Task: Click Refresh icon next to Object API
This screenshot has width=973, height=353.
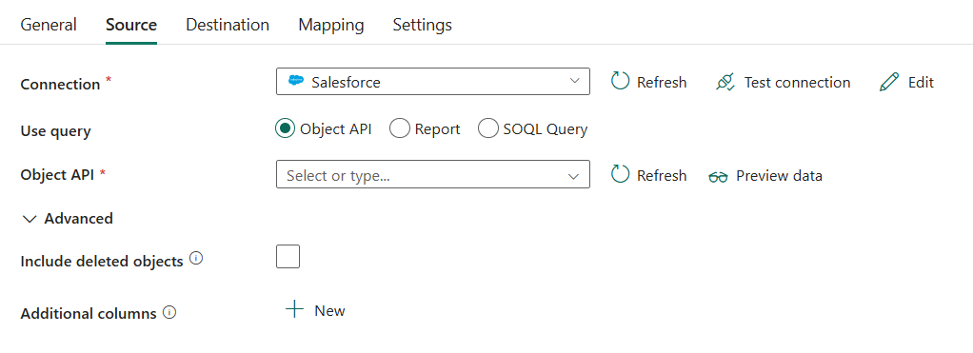Action: tap(620, 174)
